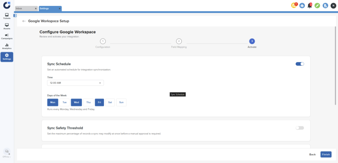Open the Time dropdown showing 12:00 AM
Image resolution: width=338 pixels, height=163 pixels.
click(x=75, y=83)
